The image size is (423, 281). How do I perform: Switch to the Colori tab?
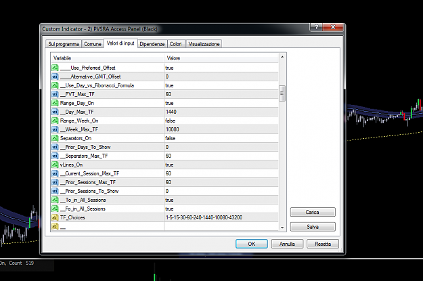(175, 44)
